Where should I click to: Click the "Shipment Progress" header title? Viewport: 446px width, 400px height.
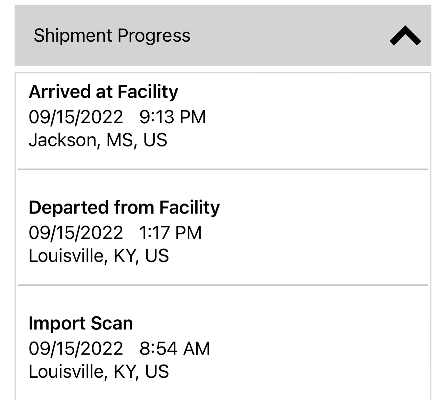pyautogui.click(x=112, y=35)
